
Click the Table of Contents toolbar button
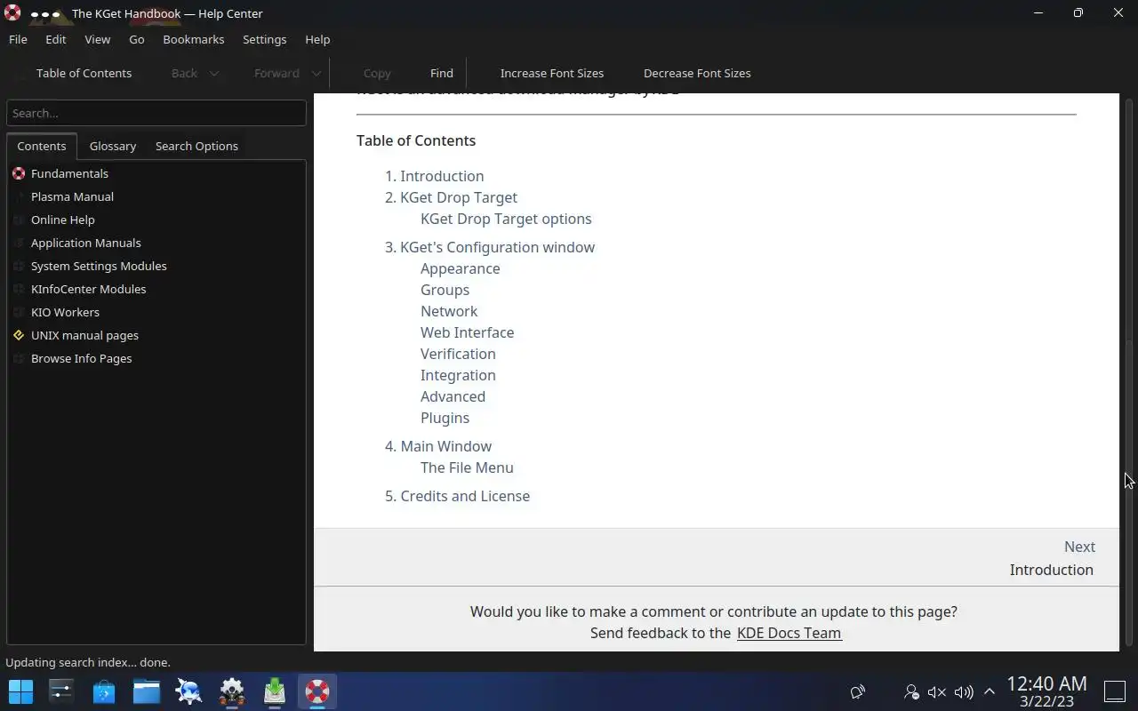84,73
